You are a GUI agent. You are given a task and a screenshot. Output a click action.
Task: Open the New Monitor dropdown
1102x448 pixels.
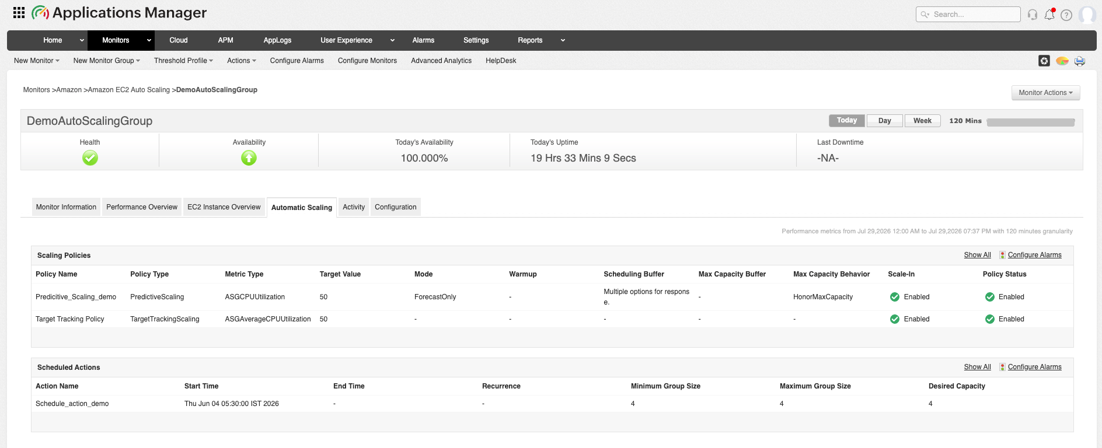pyautogui.click(x=37, y=61)
